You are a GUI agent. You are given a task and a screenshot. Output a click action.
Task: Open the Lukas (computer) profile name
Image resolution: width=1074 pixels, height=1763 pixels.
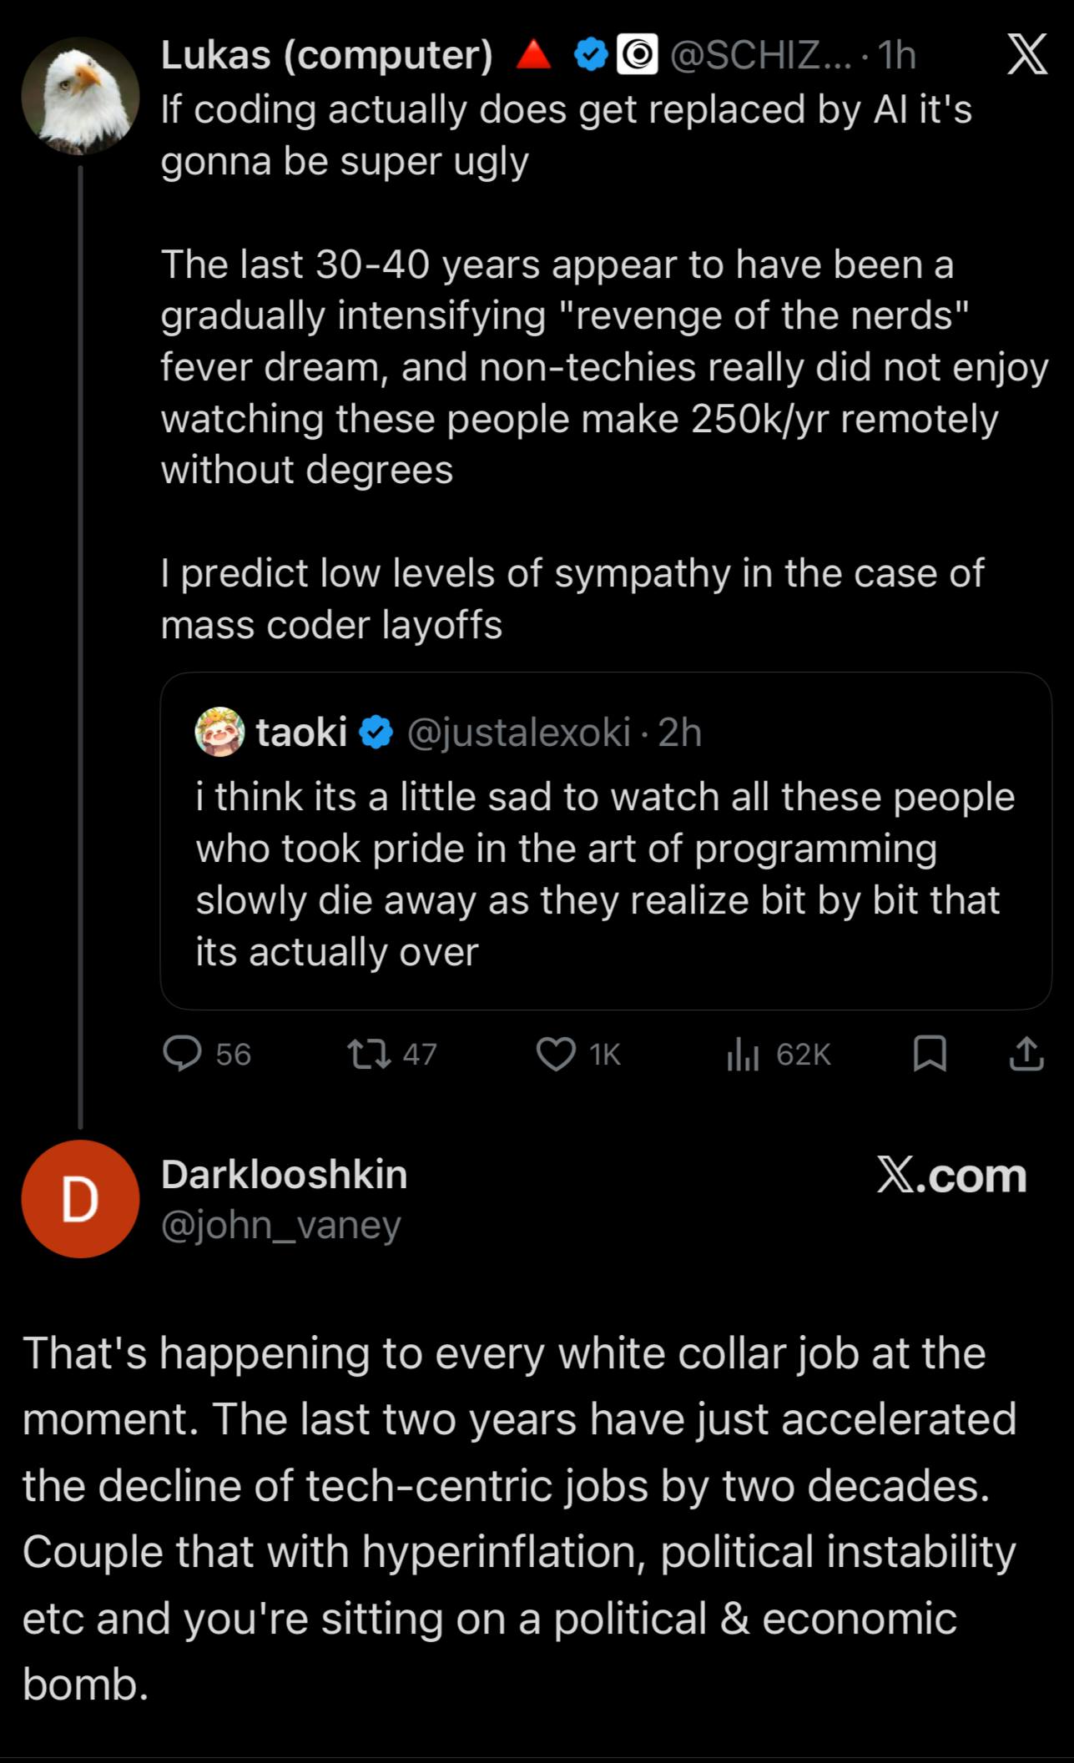pyautogui.click(x=327, y=56)
